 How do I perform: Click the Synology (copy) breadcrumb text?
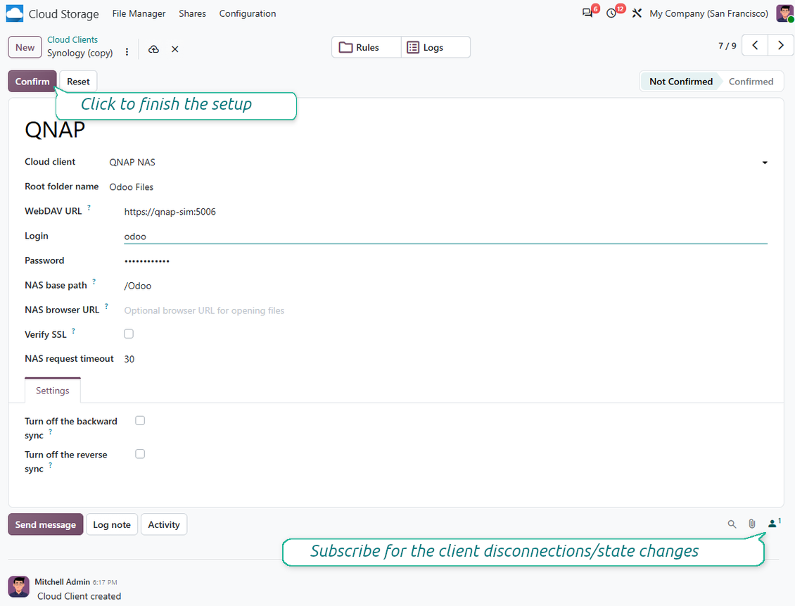[80, 53]
